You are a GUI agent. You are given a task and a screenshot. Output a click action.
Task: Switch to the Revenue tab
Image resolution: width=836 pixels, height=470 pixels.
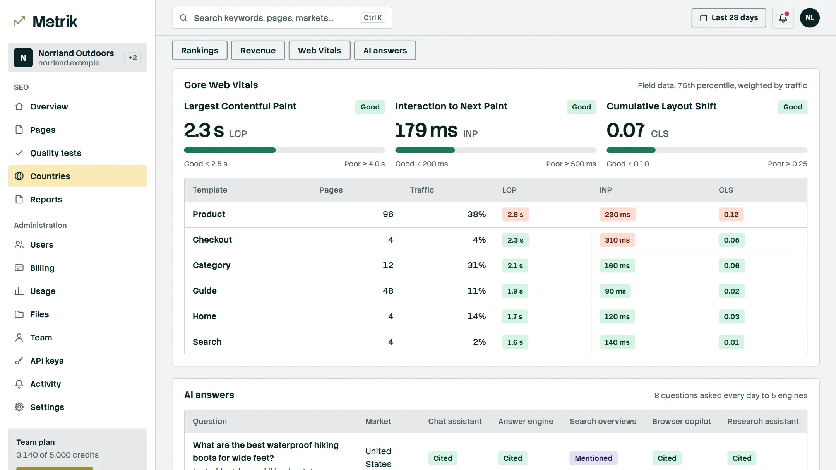tap(258, 50)
